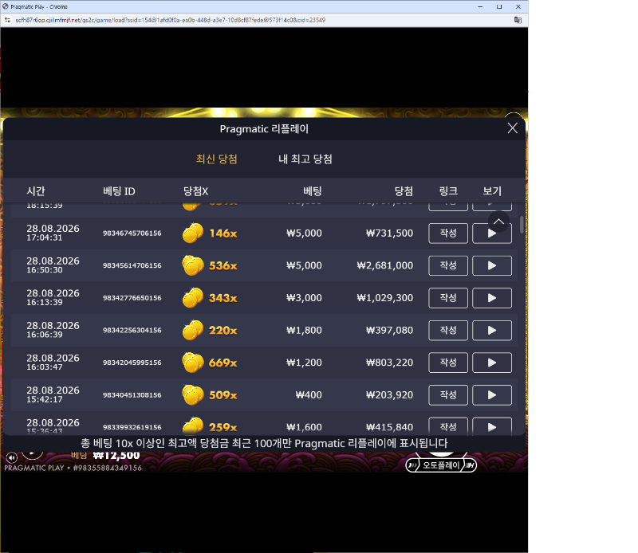Play replay for the 536x win
Image resolution: width=638 pixels, height=553 pixels.
[x=492, y=265]
